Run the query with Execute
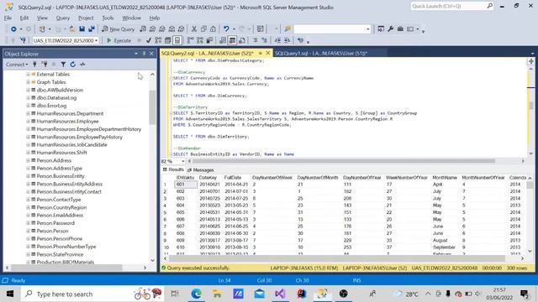The width and height of the screenshot is (538, 302). [x=119, y=40]
